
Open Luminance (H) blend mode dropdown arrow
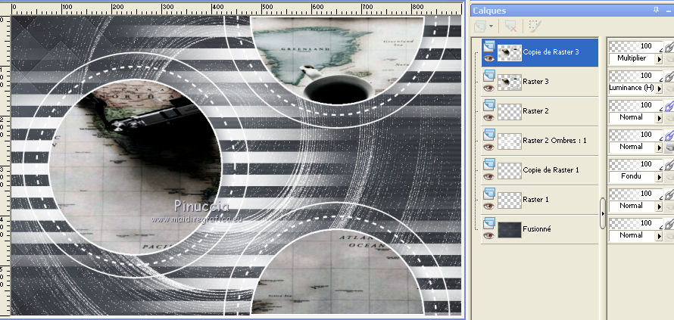pyautogui.click(x=659, y=89)
